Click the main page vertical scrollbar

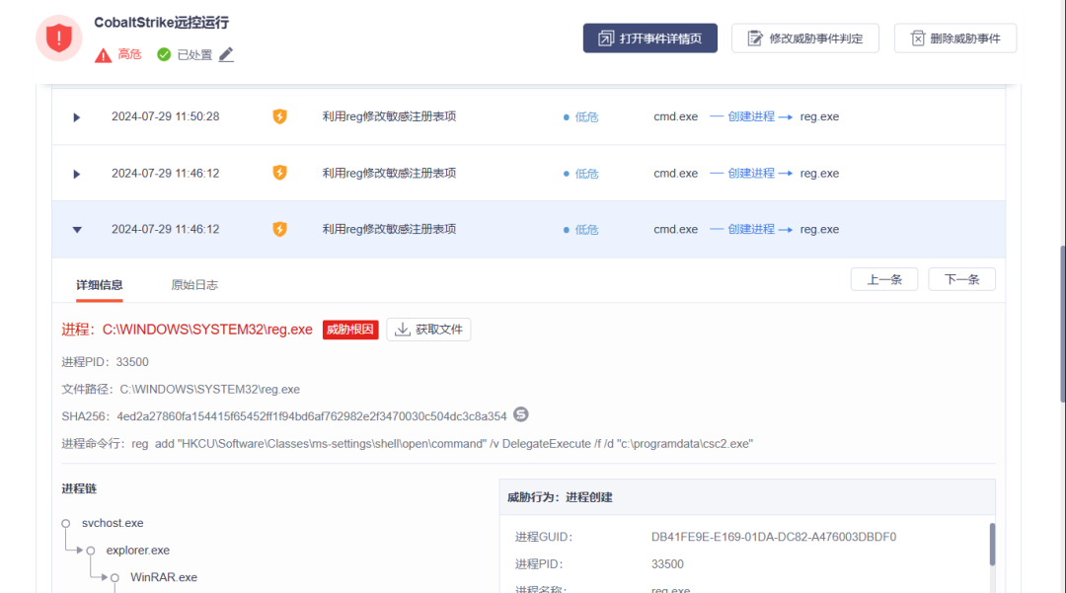click(x=1062, y=324)
